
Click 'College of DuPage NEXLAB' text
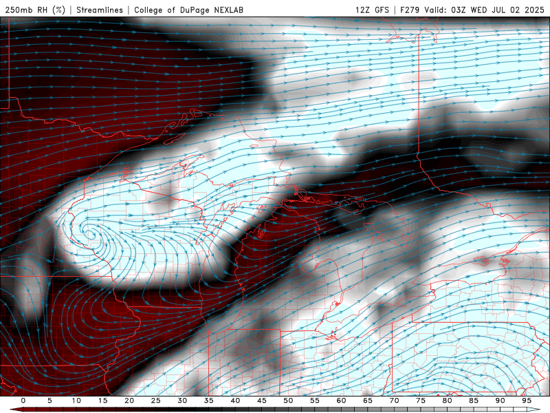point(188,10)
